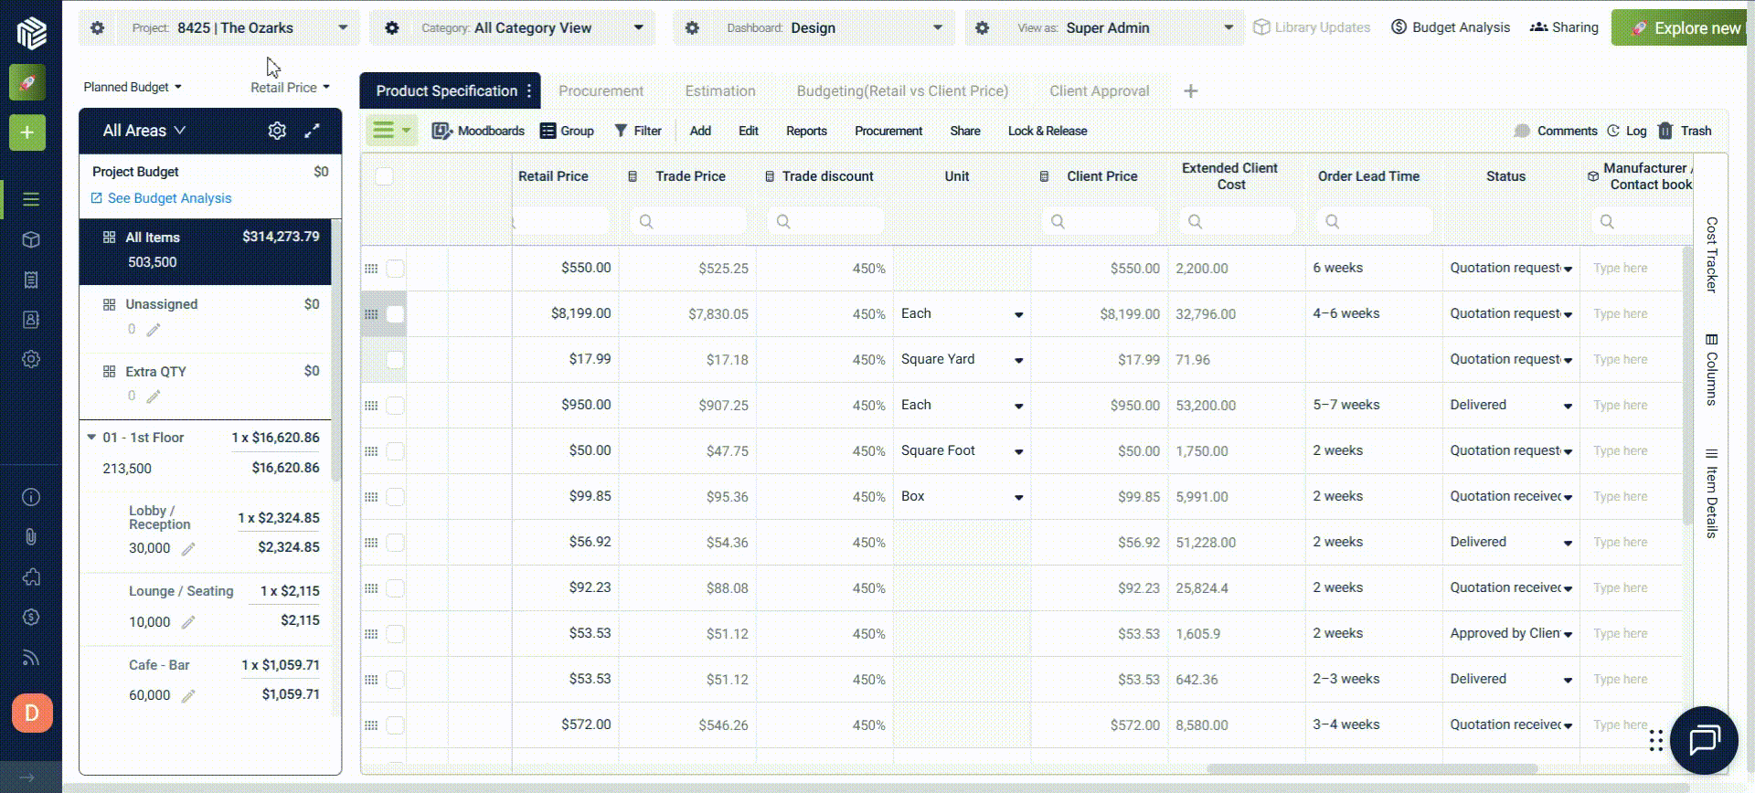Open the Trash

pos(1685,131)
